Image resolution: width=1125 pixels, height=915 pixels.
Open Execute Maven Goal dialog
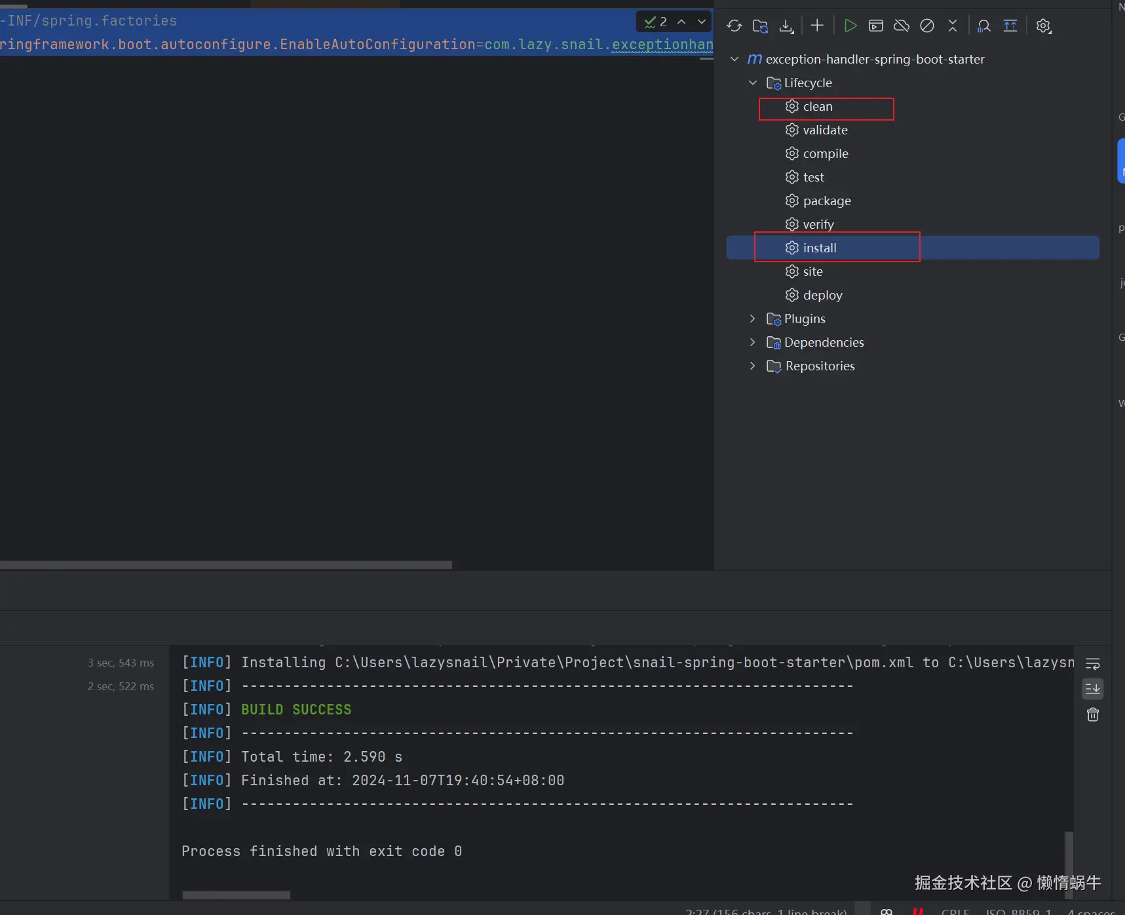pos(876,26)
